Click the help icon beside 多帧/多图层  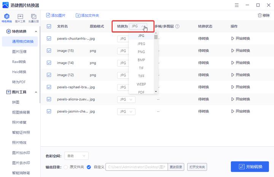coord(177,26)
